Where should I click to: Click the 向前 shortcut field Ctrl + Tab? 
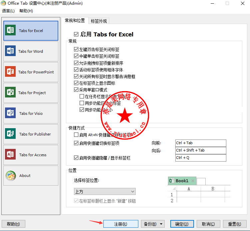[201, 143]
